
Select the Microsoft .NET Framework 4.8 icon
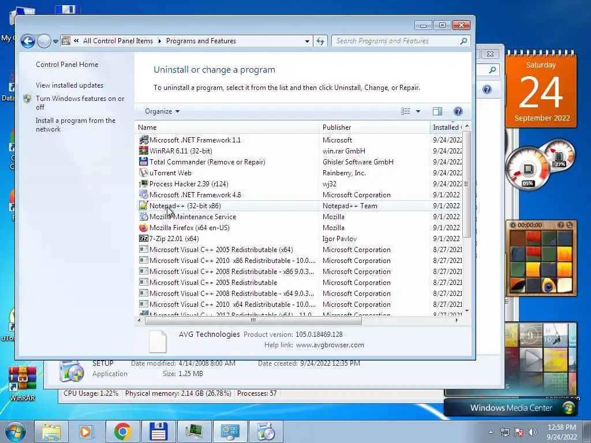click(x=143, y=194)
